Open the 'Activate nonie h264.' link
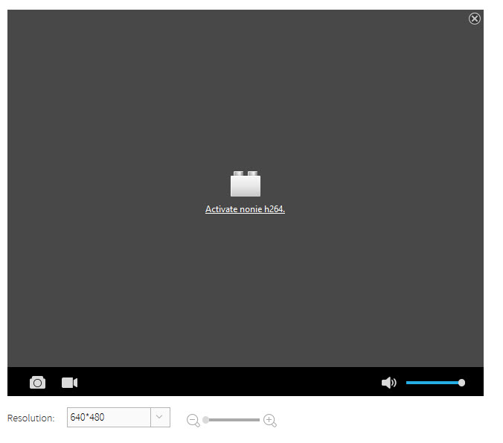Screen dimensions: 503x443 (245, 209)
